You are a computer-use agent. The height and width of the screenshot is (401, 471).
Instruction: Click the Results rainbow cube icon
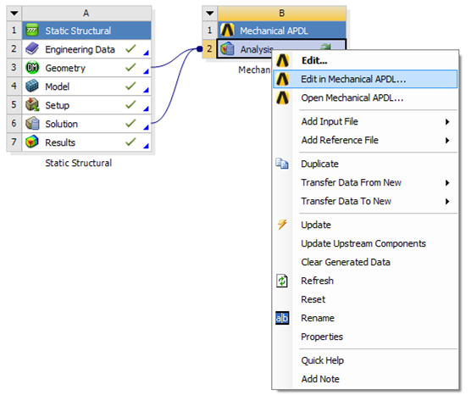pyautogui.click(x=32, y=142)
